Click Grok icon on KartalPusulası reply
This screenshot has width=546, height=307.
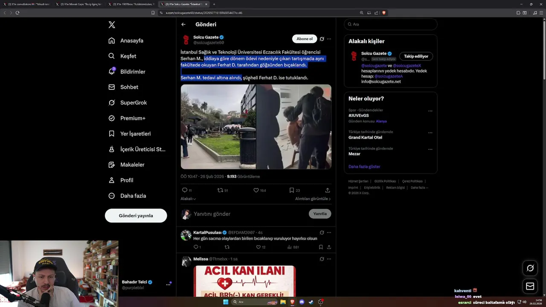pyautogui.click(x=322, y=232)
